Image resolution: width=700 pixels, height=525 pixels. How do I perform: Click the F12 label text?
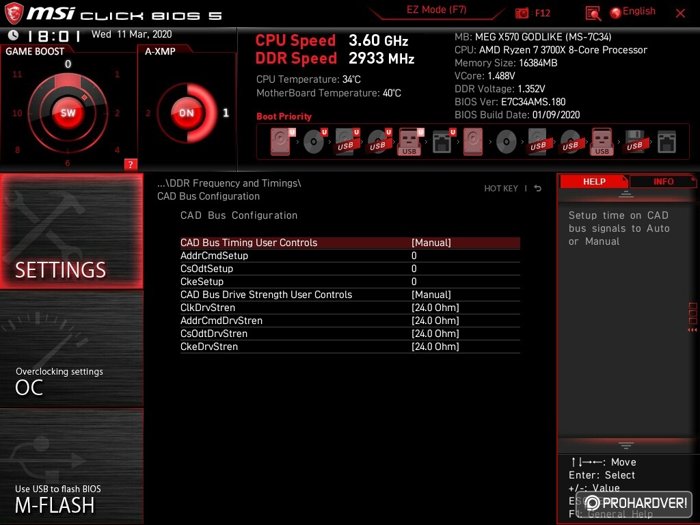point(542,14)
